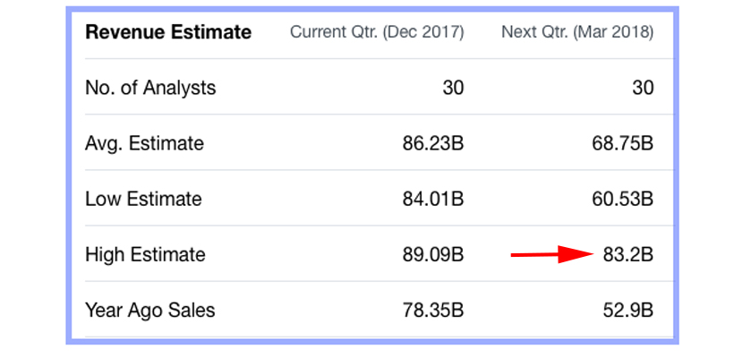Click the highlighted 83.2B high estimate value

[x=628, y=255]
